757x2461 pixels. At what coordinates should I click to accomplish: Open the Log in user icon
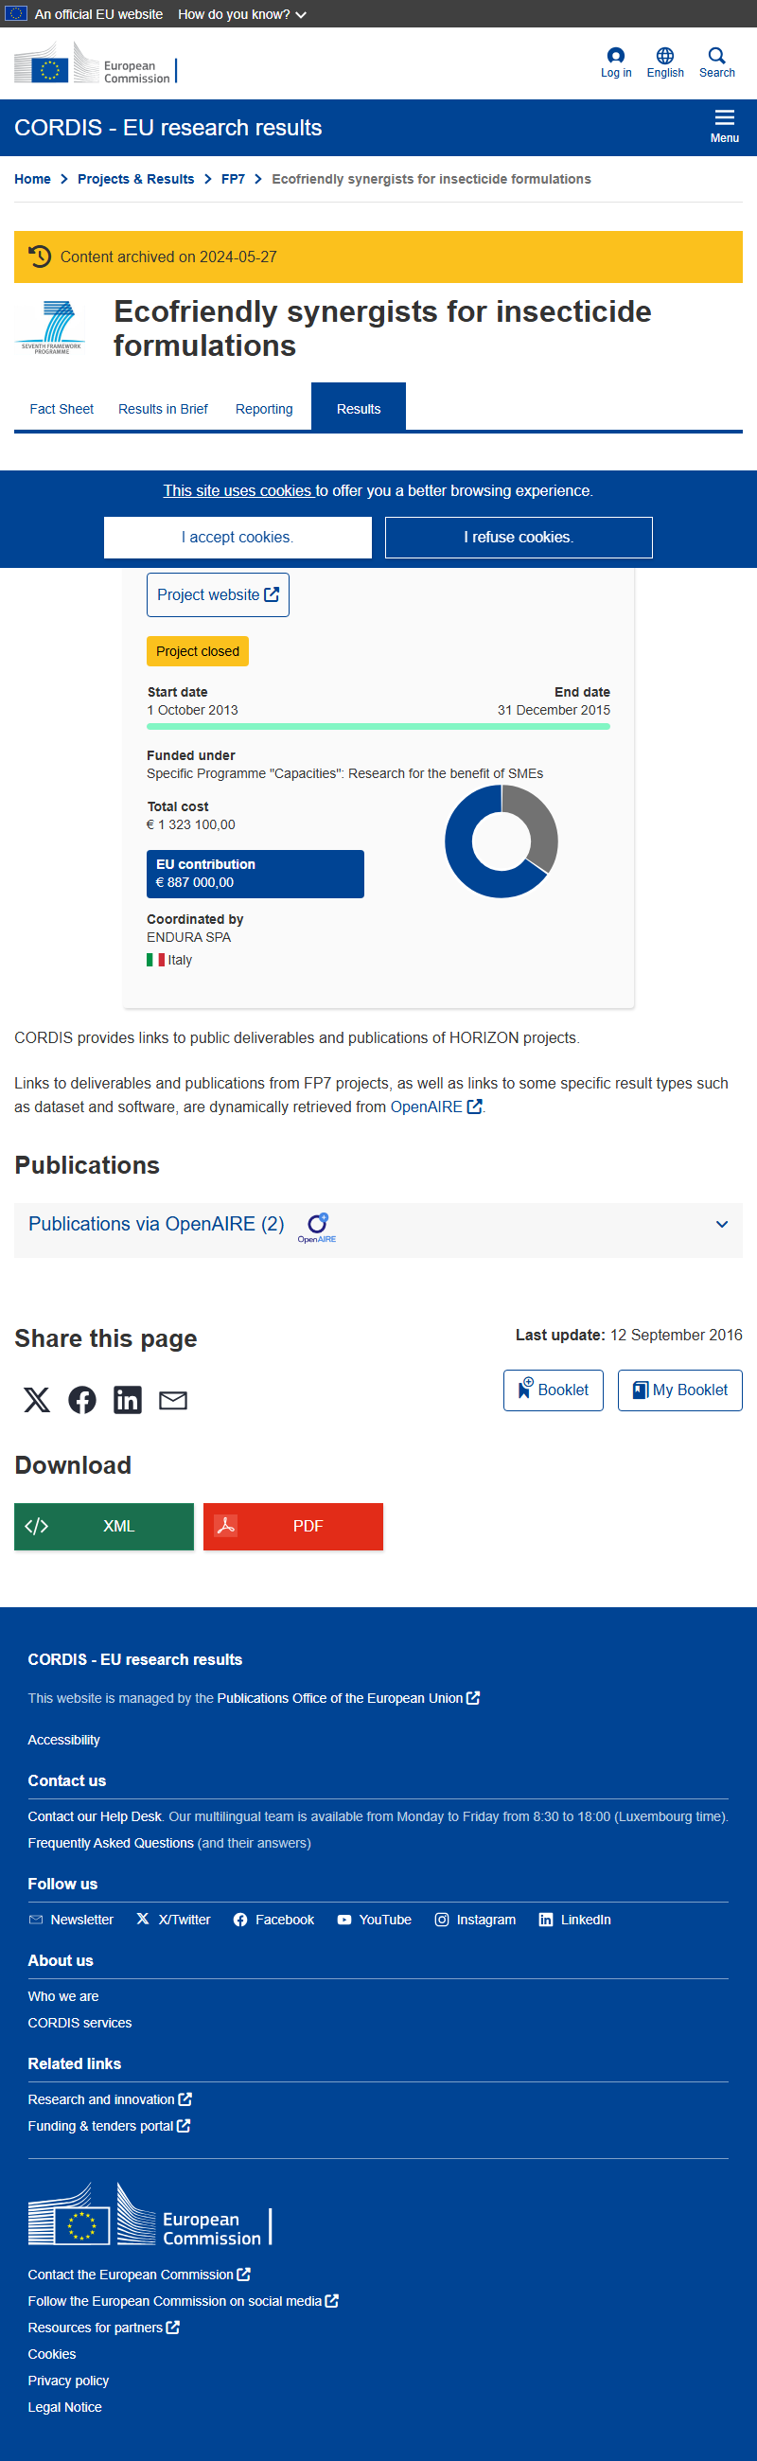616,57
